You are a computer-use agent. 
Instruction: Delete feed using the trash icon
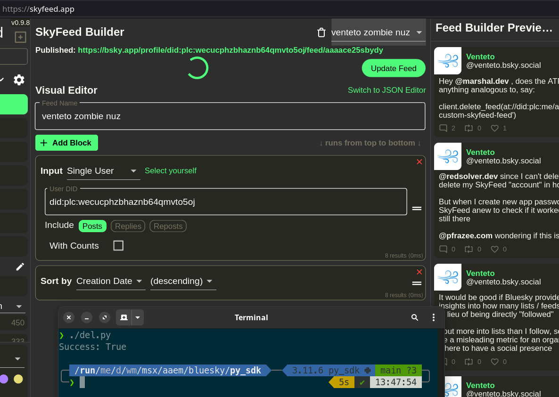pos(321,32)
